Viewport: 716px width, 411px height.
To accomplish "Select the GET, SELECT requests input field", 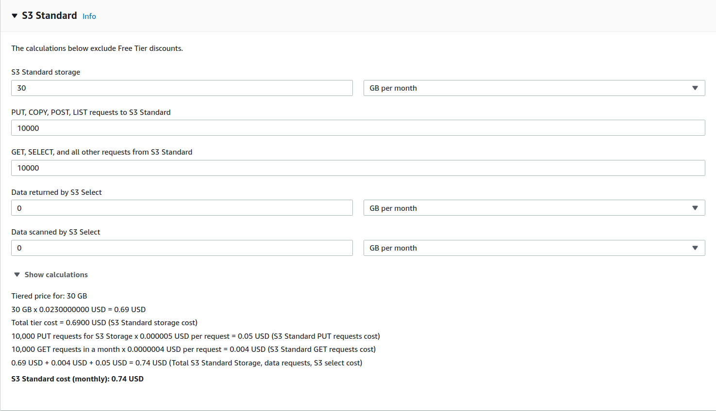I will click(x=358, y=168).
